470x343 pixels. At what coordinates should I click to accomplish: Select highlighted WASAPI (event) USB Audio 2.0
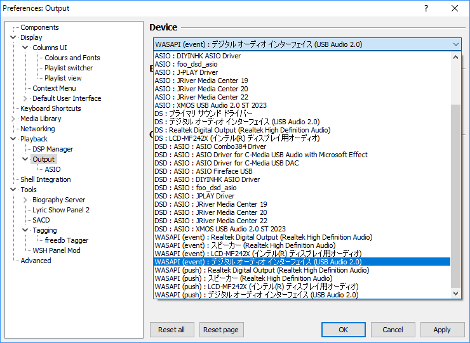pyautogui.click(x=302, y=262)
